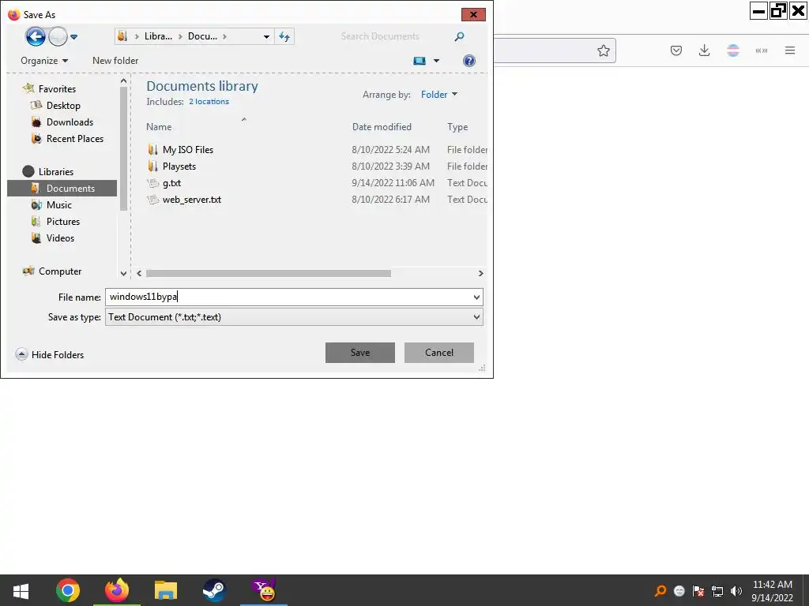Open the Save as type dropdown
Image resolution: width=809 pixels, height=606 pixels.
(x=294, y=317)
